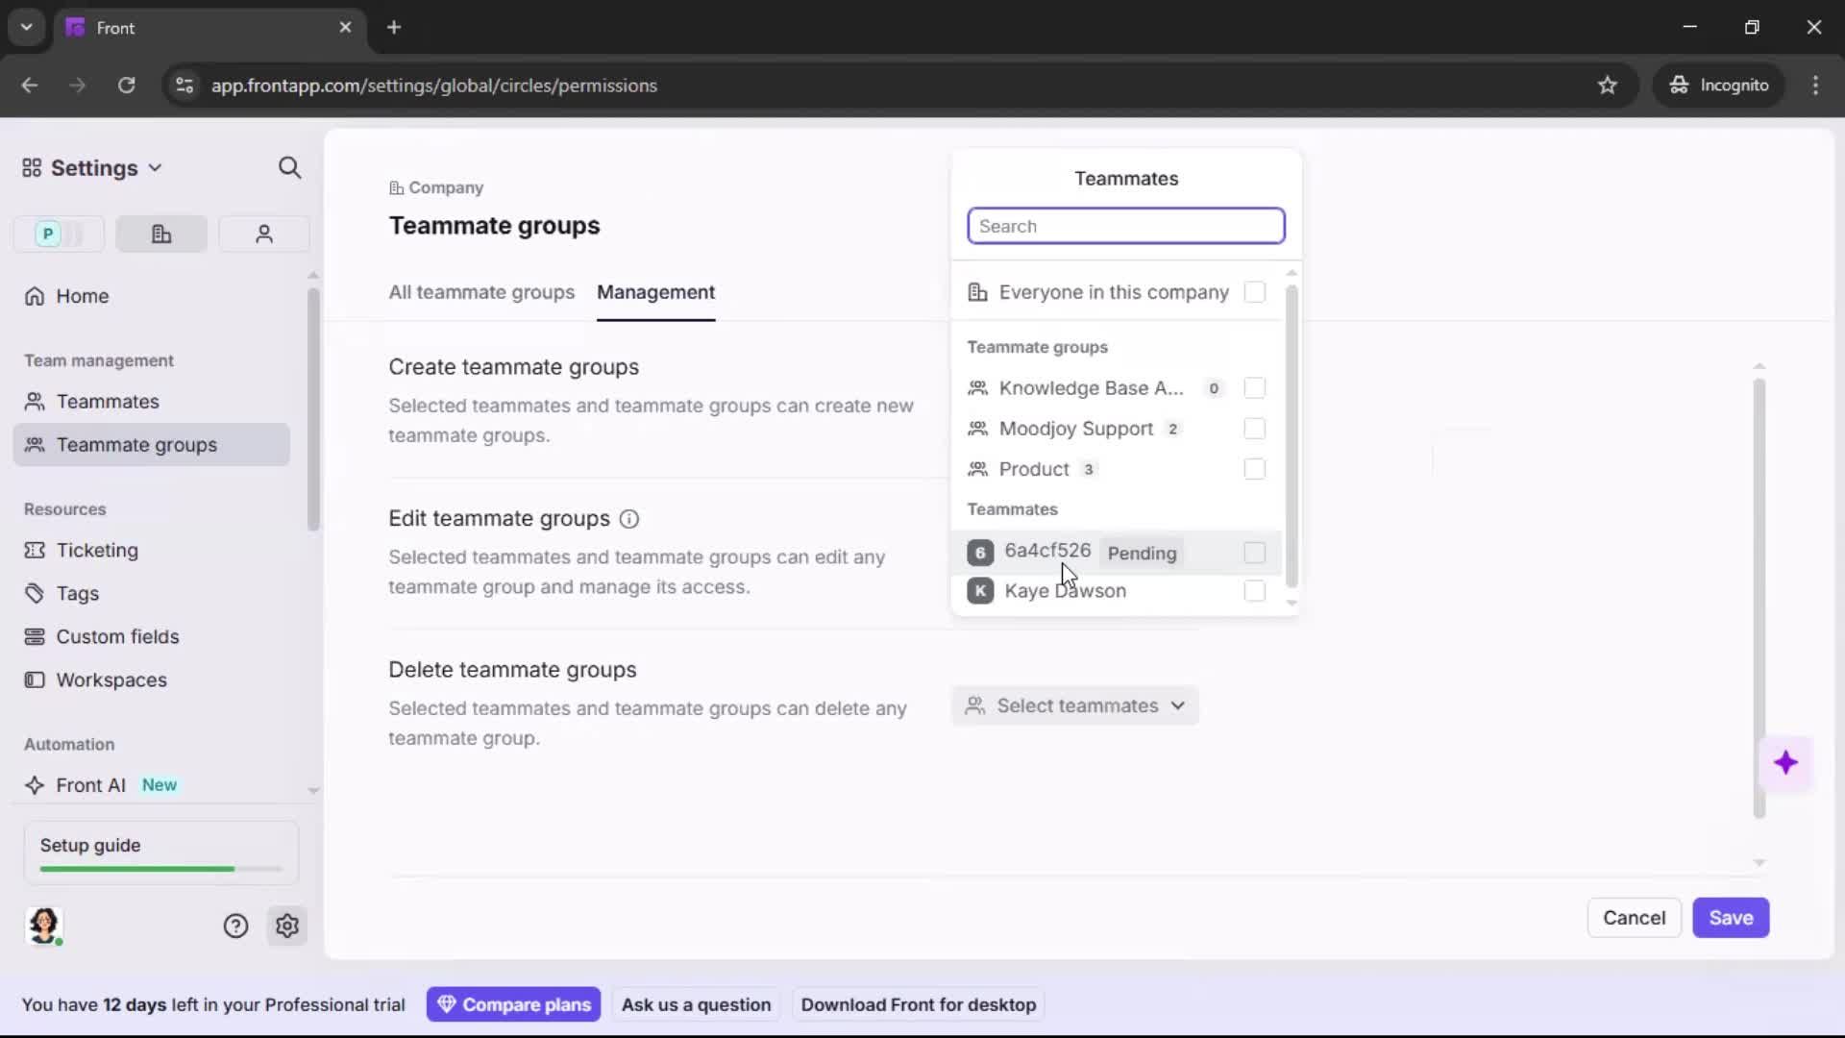Click the Save button
The image size is (1845, 1038).
point(1732,918)
